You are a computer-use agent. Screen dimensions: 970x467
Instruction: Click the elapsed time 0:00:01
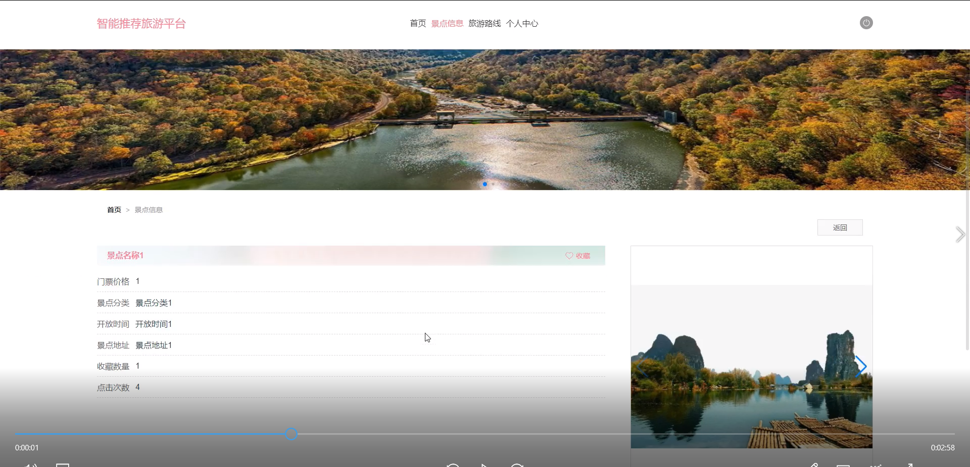[x=27, y=447]
